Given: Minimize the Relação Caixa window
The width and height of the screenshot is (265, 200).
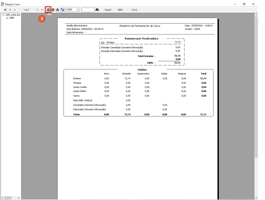Looking at the screenshot, I should point(235,4).
